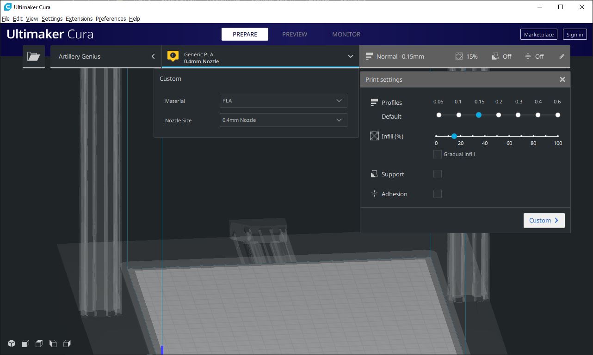Close the Print settings panel
Viewport: 593px width, 355px height.
(562, 79)
